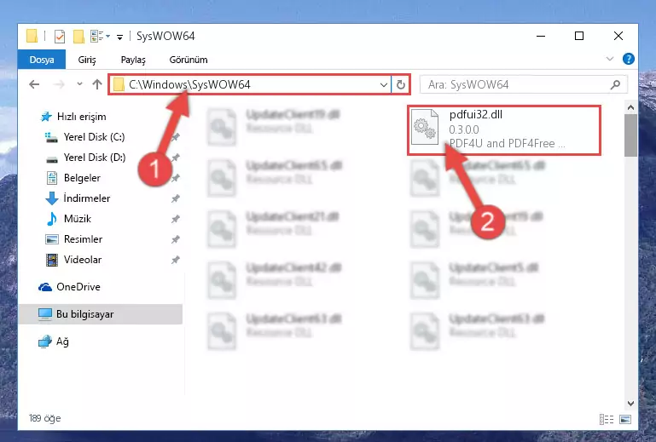Click the magnifier search icon
This screenshot has height=442, width=656.
pyautogui.click(x=615, y=85)
